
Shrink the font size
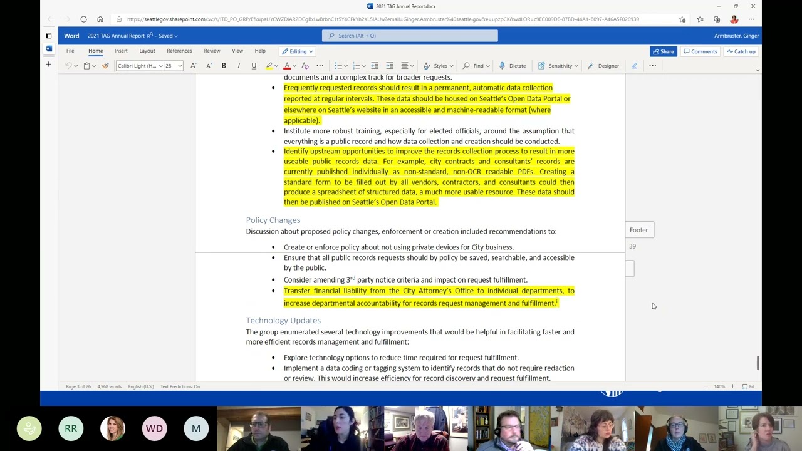[209, 66]
